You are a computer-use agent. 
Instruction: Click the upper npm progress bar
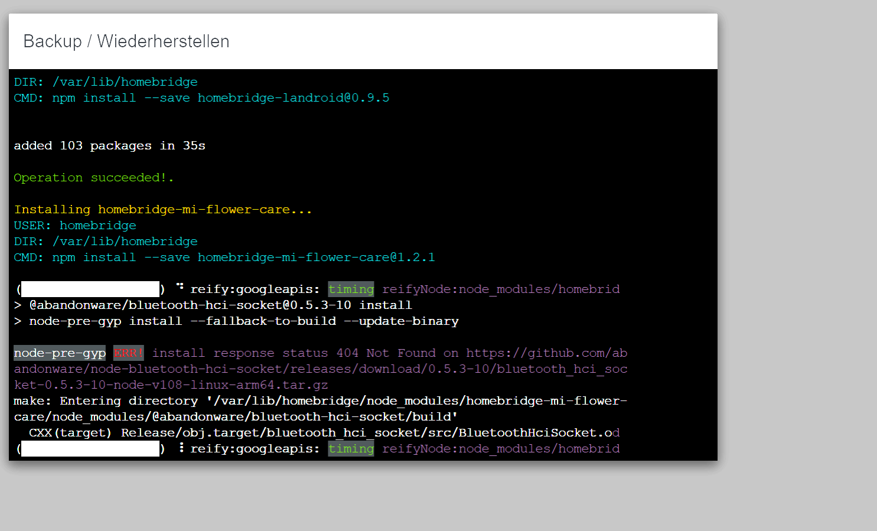click(90, 289)
